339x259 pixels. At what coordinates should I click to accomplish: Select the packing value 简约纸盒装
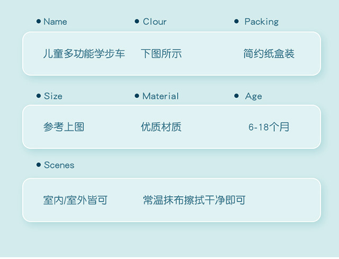click(269, 53)
